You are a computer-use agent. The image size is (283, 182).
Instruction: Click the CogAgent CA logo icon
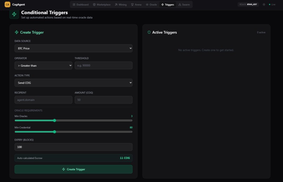7,5
